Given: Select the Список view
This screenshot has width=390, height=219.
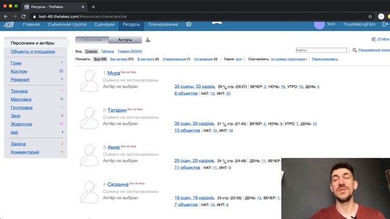Looking at the screenshot, I should point(91,51).
